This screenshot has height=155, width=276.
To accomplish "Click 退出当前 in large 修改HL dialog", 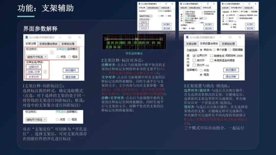I will (231, 77).
